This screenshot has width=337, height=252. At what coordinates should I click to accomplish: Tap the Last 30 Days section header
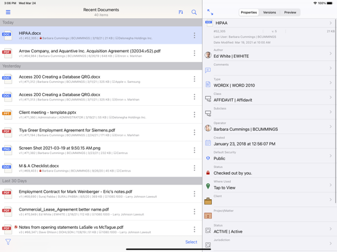(101, 181)
